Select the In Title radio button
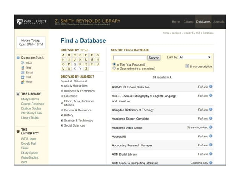Screen dimensions: 240x180 pos(114,64)
